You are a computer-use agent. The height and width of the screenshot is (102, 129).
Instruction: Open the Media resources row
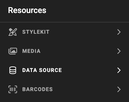[x=64, y=51]
